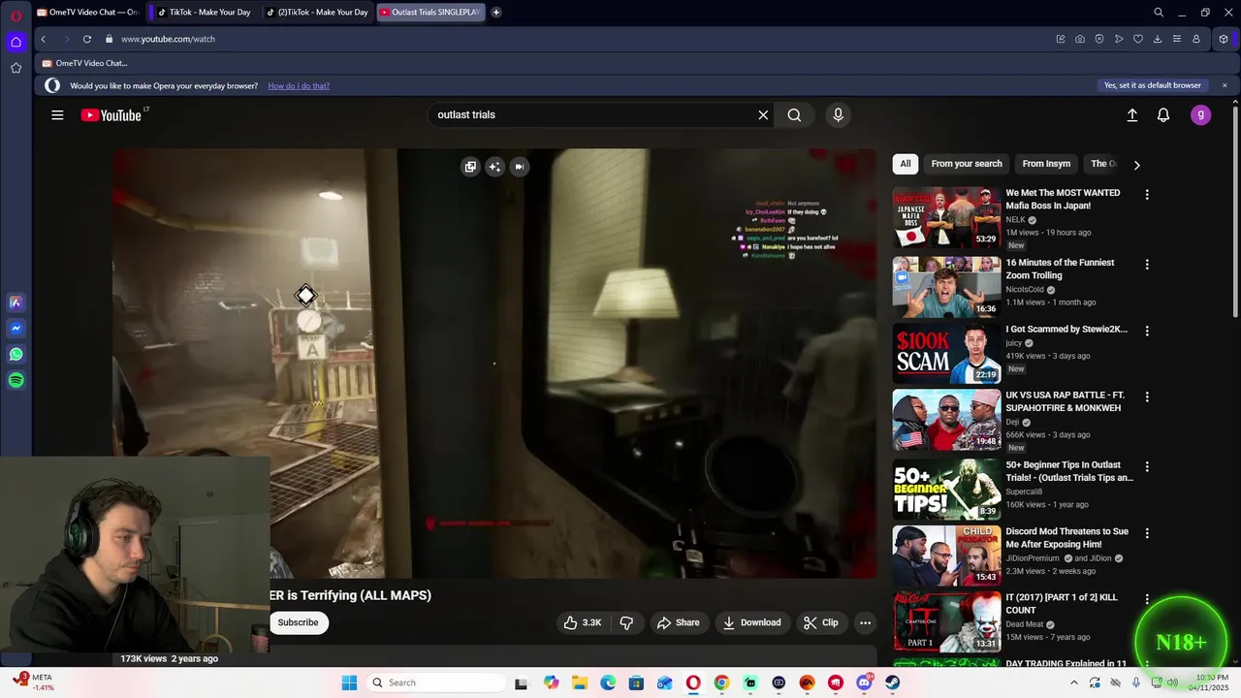The height and width of the screenshot is (698, 1241).
Task: Open '$100K SCAM' video thumbnail
Action: [x=946, y=353]
